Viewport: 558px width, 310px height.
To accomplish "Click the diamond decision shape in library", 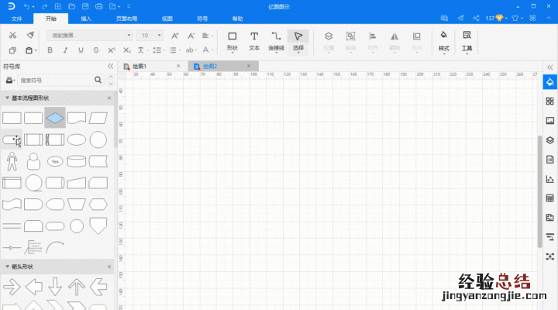I will (55, 118).
